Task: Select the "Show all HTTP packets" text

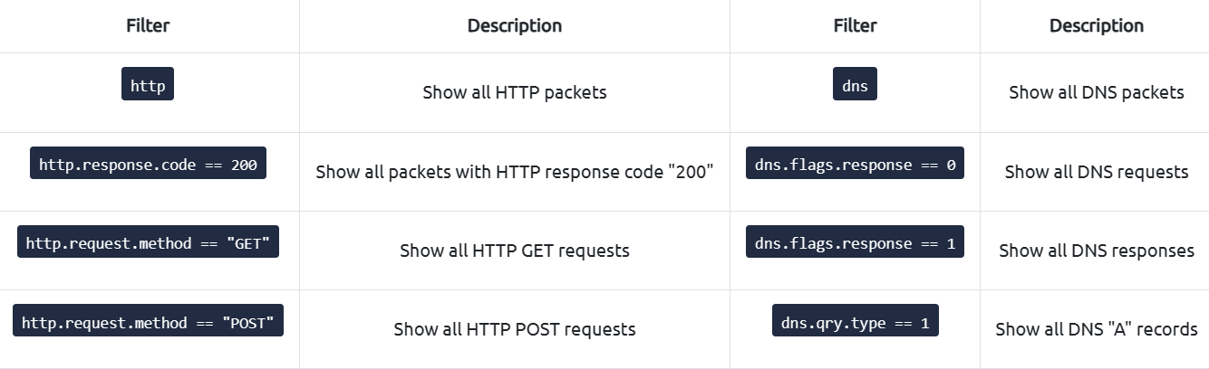Action: click(515, 92)
